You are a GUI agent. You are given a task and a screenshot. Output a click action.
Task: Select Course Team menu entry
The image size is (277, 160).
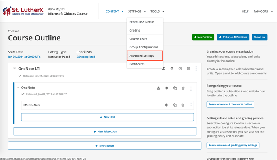(x=145, y=39)
